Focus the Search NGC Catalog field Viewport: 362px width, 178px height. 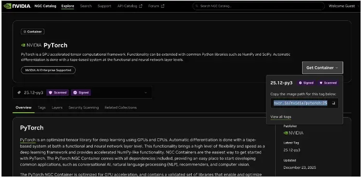tap(259, 6)
